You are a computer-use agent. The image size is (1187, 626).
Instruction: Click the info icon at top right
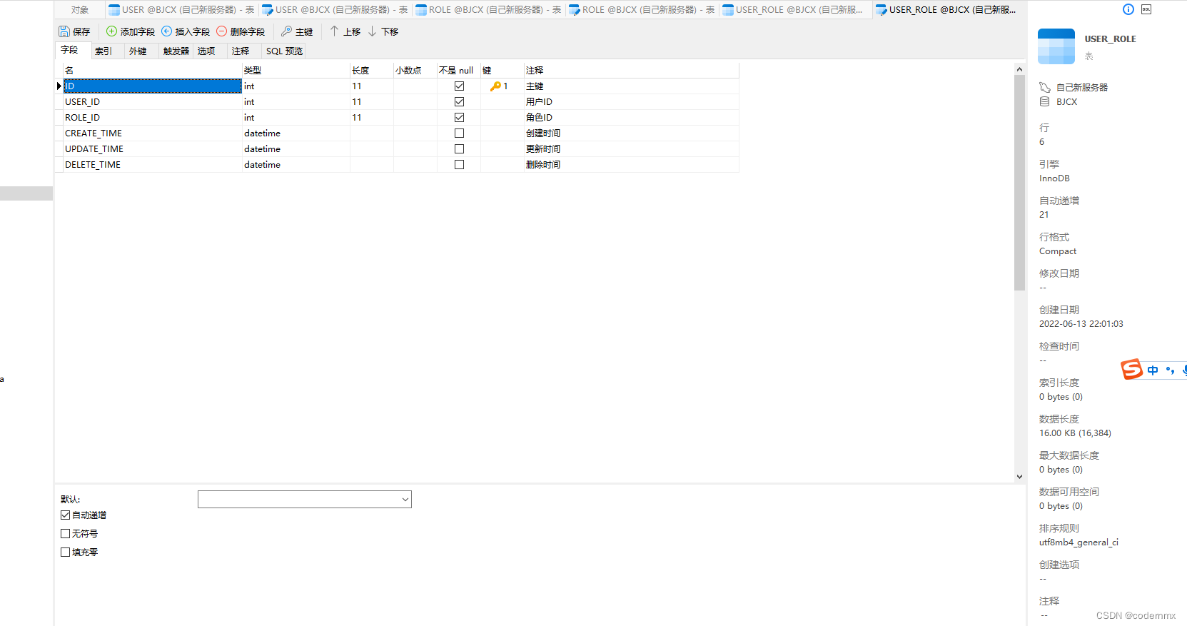point(1128,9)
